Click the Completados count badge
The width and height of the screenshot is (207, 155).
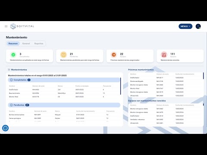[x=29, y=80]
